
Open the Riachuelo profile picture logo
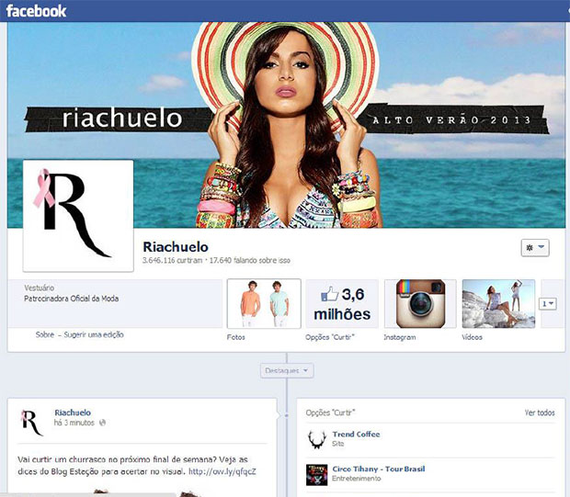(x=78, y=216)
